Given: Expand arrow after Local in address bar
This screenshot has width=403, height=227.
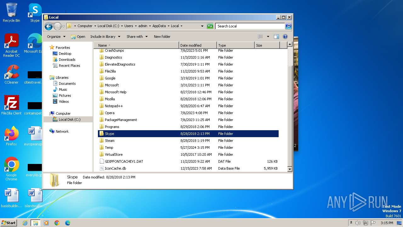Looking at the screenshot, I should coord(181,26).
